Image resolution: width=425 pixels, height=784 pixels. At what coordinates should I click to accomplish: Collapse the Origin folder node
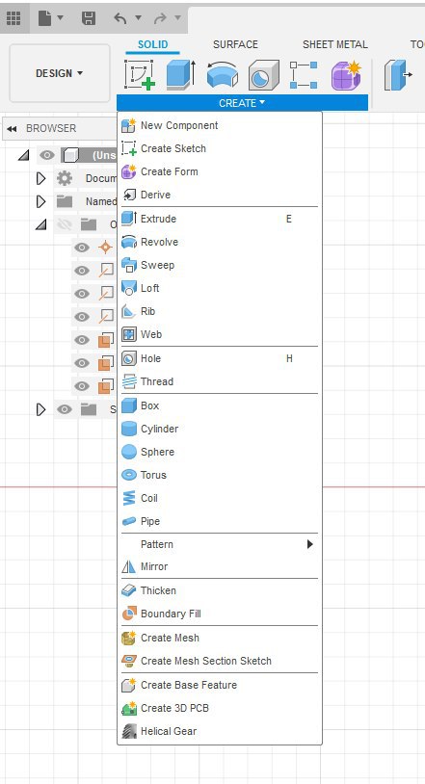41,225
